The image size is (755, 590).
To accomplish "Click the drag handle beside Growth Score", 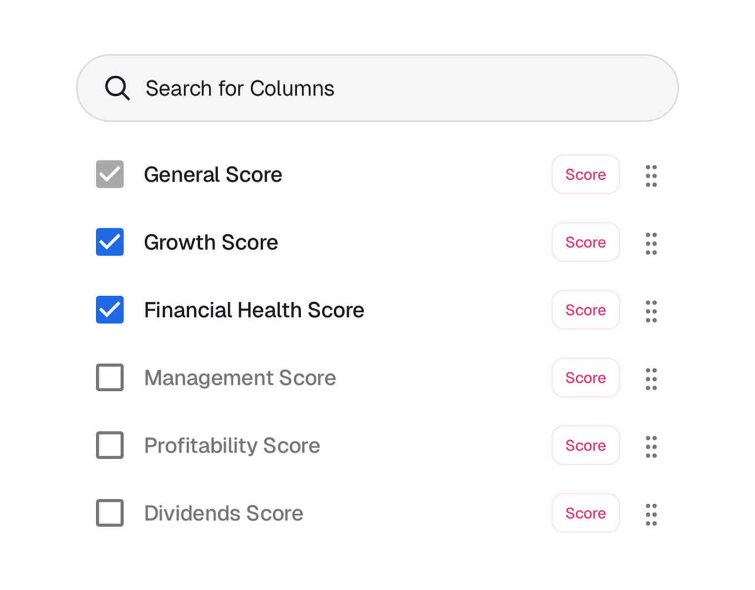I will point(651,243).
